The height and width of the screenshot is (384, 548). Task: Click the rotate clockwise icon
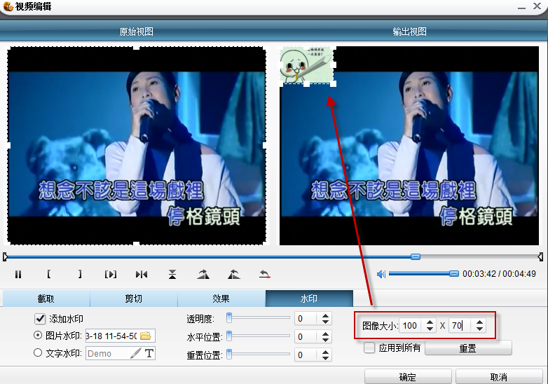[x=203, y=275]
